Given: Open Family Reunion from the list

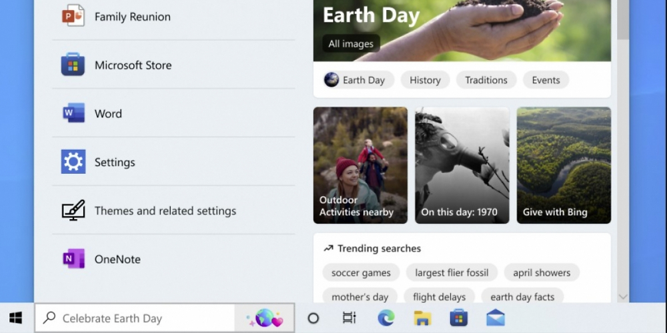Looking at the screenshot, I should pos(173,16).
